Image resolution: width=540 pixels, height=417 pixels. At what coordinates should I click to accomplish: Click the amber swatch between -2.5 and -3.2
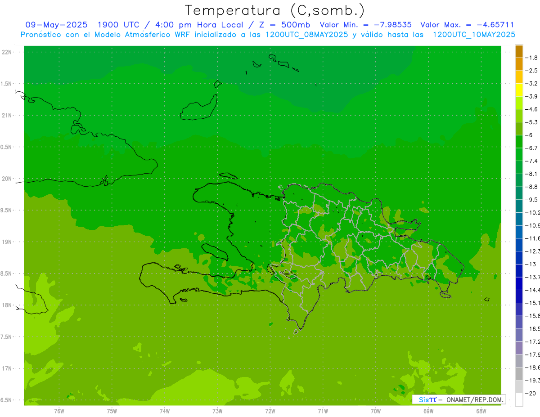[519, 77]
